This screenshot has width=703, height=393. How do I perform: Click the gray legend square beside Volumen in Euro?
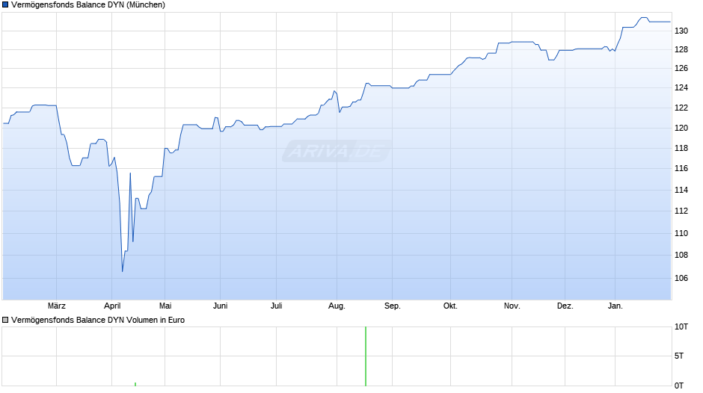(x=5, y=320)
